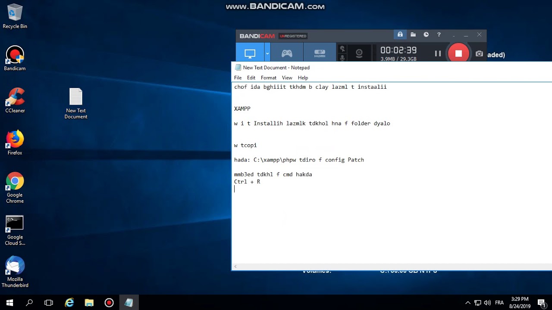Screen dimensions: 552x310
Task: Open taskbar search magnifier
Action: (x=29, y=303)
